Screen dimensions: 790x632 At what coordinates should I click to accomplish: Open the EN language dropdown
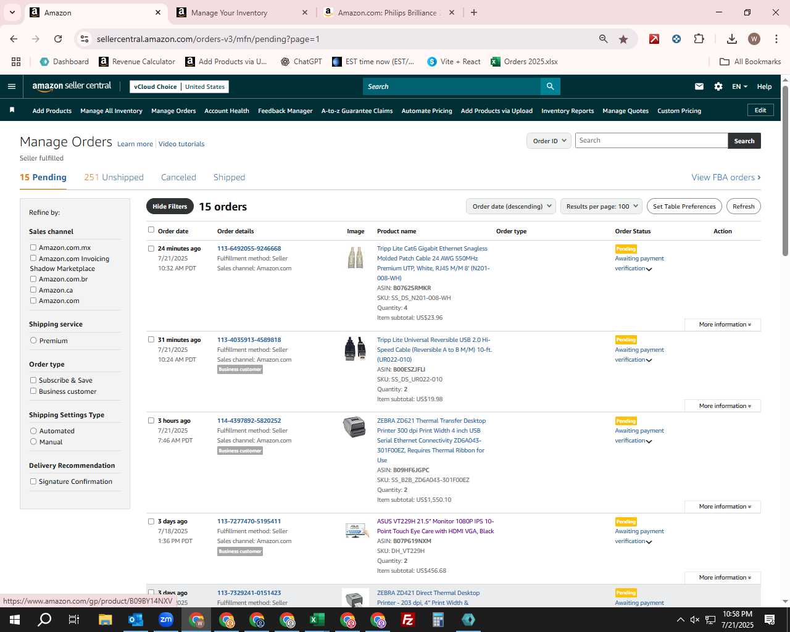(739, 86)
